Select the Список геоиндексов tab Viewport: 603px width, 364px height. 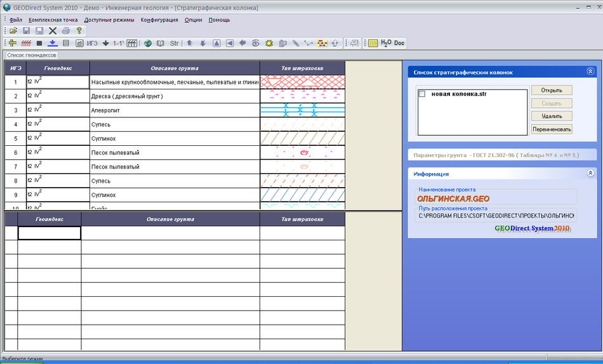point(32,55)
